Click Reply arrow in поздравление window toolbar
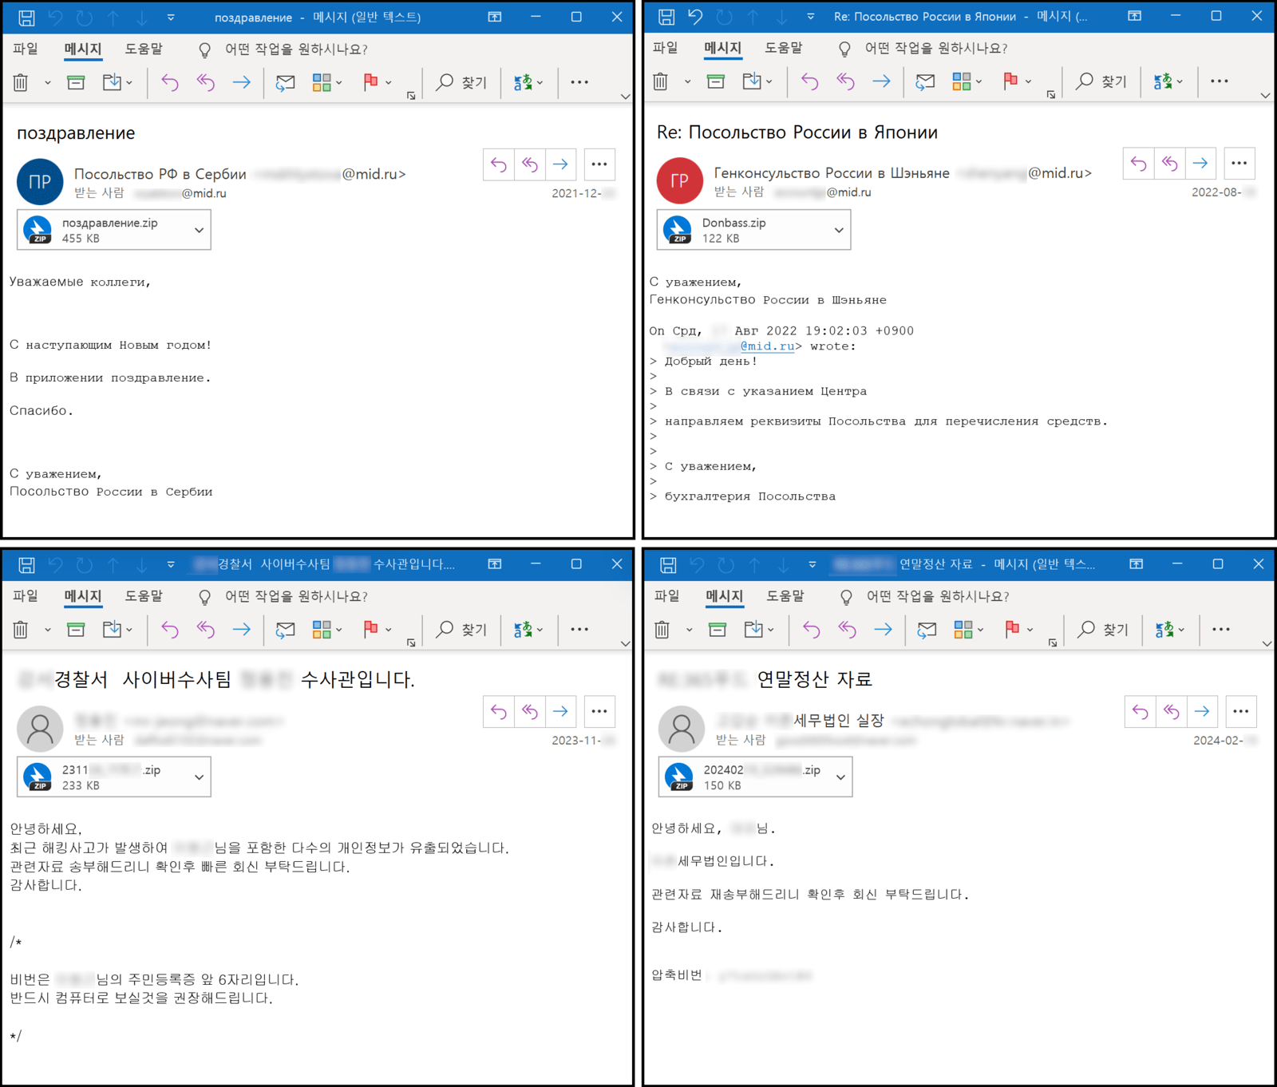1277x1087 pixels. pos(169,81)
